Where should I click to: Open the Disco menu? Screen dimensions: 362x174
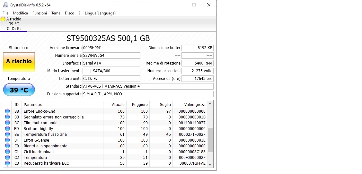click(69, 13)
